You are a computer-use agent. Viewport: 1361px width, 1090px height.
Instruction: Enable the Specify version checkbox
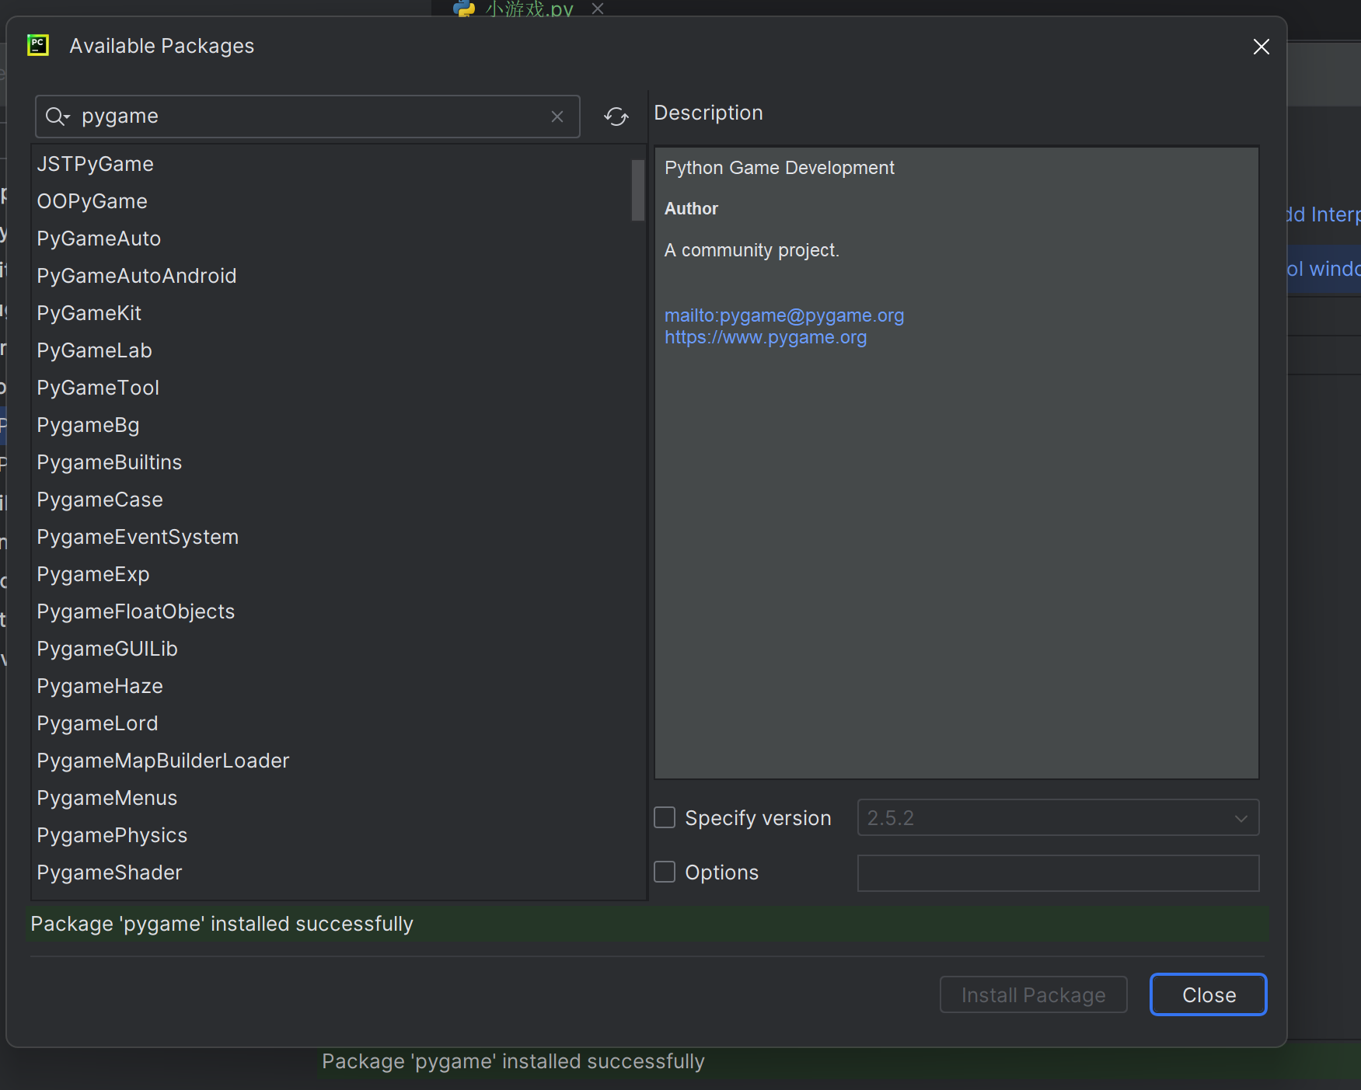click(665, 817)
